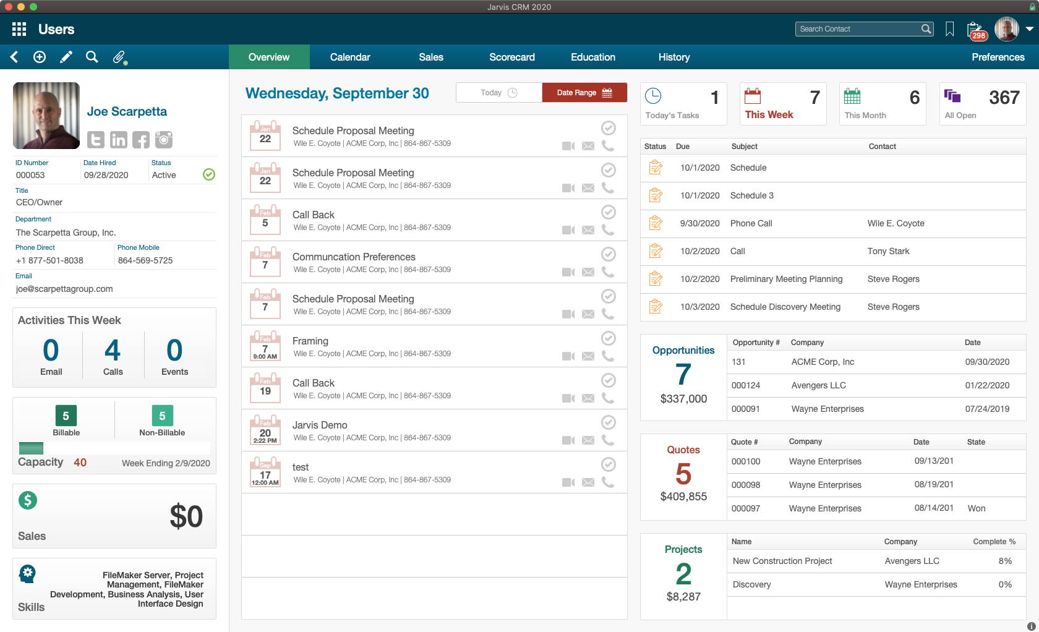
Task: Mark the test activity complete
Action: click(609, 464)
